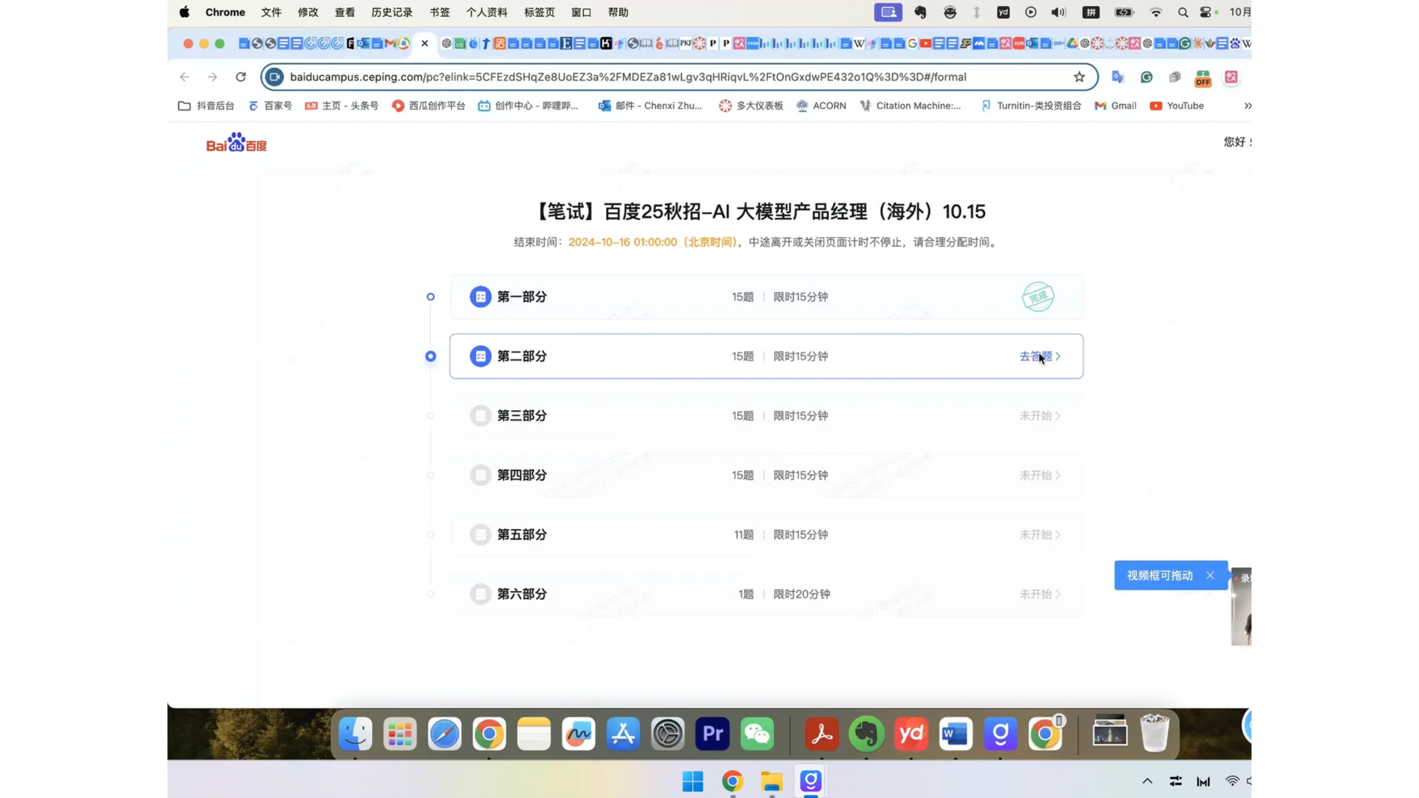Open the 抖音后台 bookmark folder
1419x798 pixels.
206,106
